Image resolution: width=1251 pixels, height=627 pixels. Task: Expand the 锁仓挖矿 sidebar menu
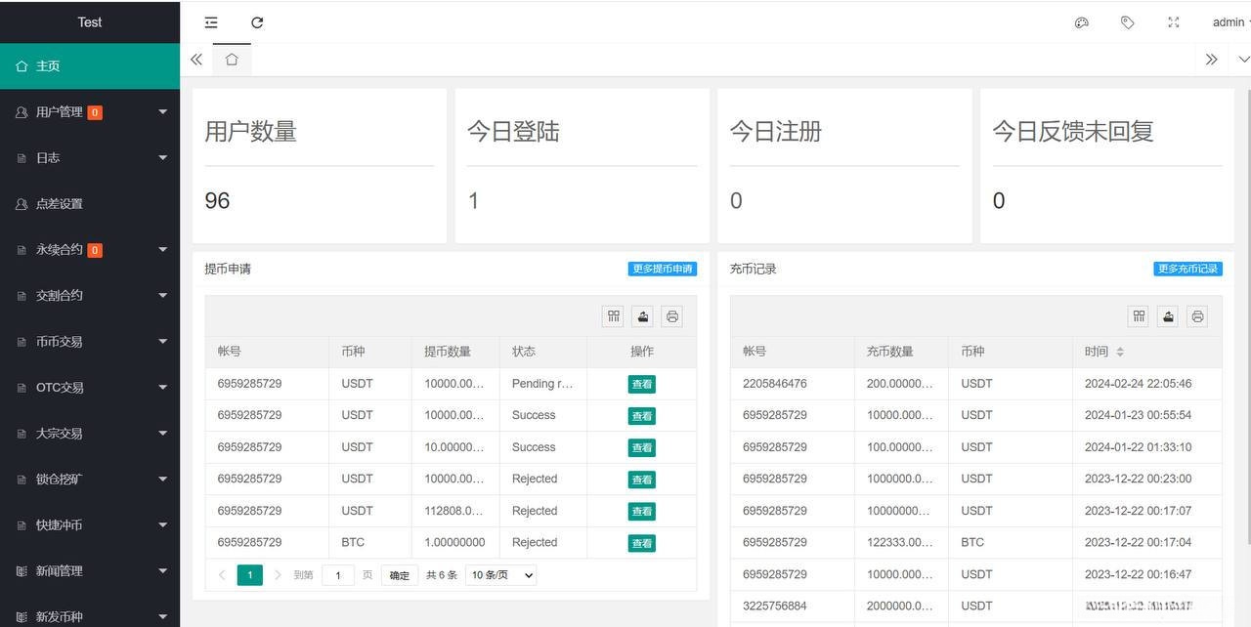click(90, 480)
